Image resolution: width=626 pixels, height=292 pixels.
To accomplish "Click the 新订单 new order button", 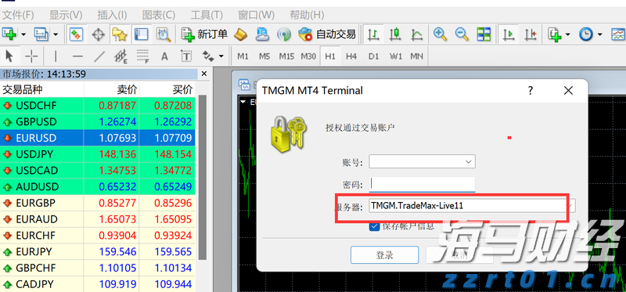I will coord(204,34).
